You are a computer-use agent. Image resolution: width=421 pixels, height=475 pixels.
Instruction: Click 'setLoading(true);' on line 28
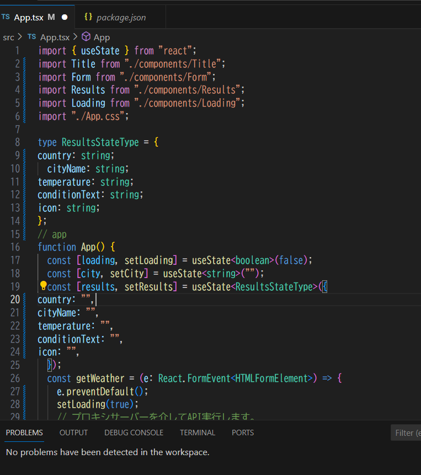98,404
